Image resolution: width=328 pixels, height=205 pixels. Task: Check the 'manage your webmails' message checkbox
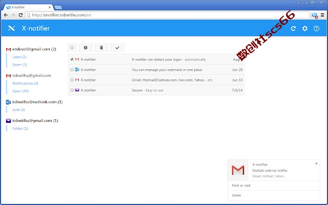72,70
